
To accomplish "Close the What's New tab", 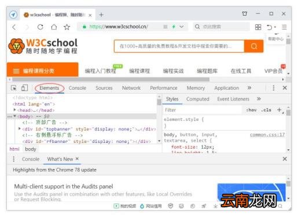I will tap(77, 159).
